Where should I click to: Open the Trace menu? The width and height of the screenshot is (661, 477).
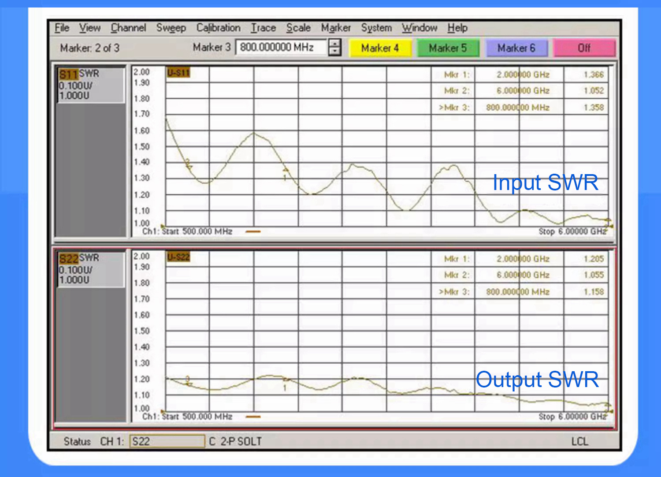coord(263,28)
